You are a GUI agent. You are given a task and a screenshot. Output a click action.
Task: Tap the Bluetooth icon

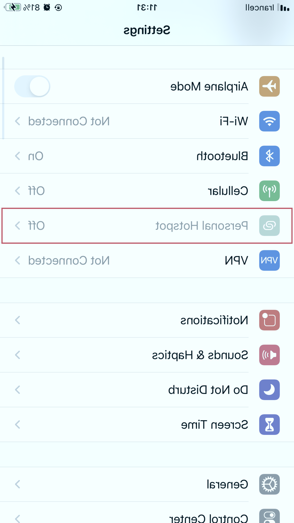click(x=269, y=156)
